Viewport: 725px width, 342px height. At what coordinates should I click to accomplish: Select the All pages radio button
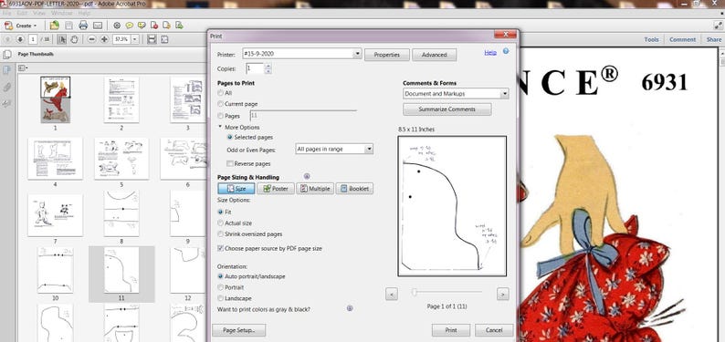221,93
